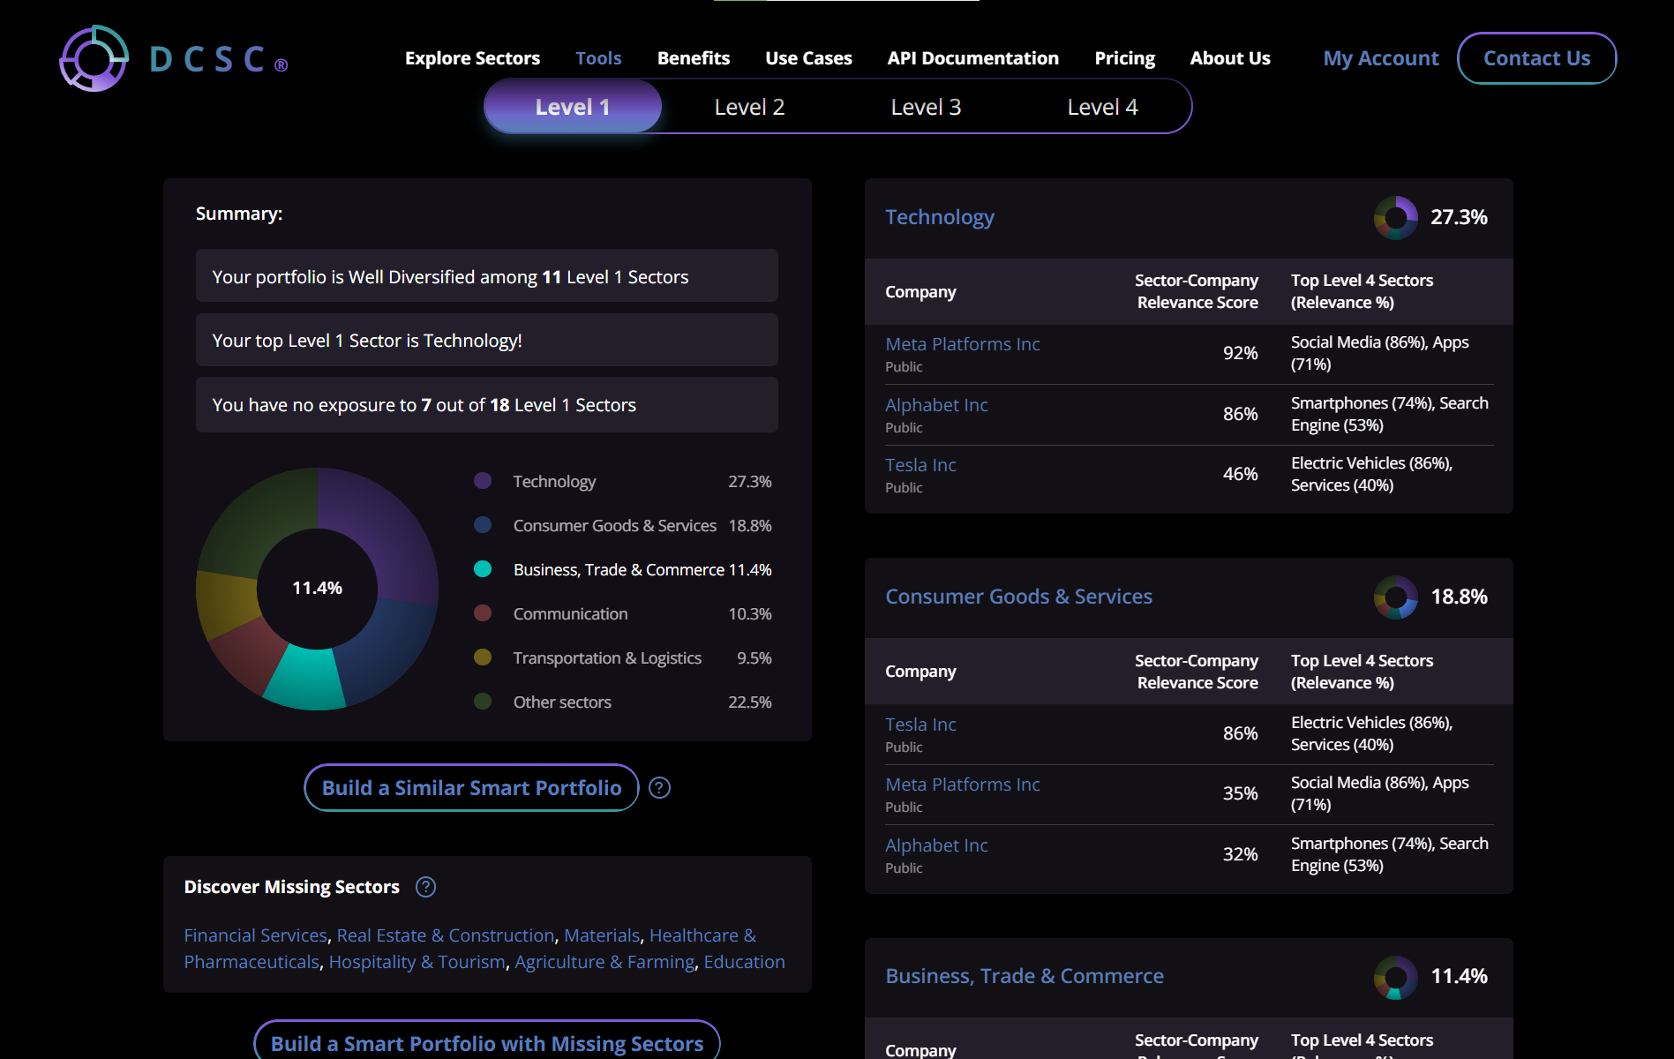The height and width of the screenshot is (1059, 1674).
Task: Click the 18.8% Consumer Goods card percentage
Action: 1459,597
